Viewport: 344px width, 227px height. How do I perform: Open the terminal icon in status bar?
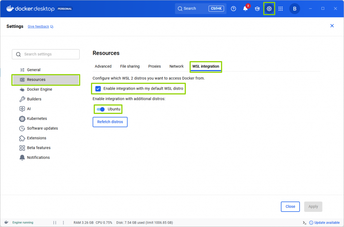click(x=304, y=223)
